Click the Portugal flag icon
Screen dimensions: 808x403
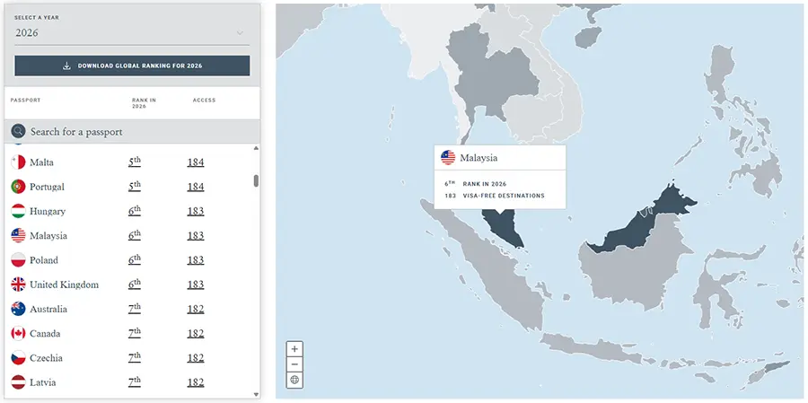pyautogui.click(x=18, y=187)
